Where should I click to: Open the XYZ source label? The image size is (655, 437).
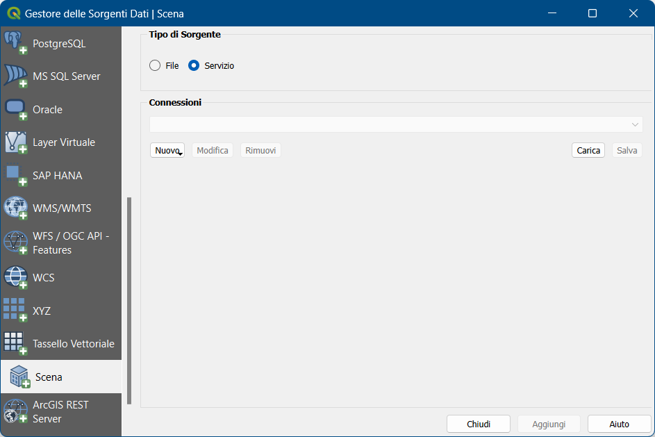[x=42, y=311]
